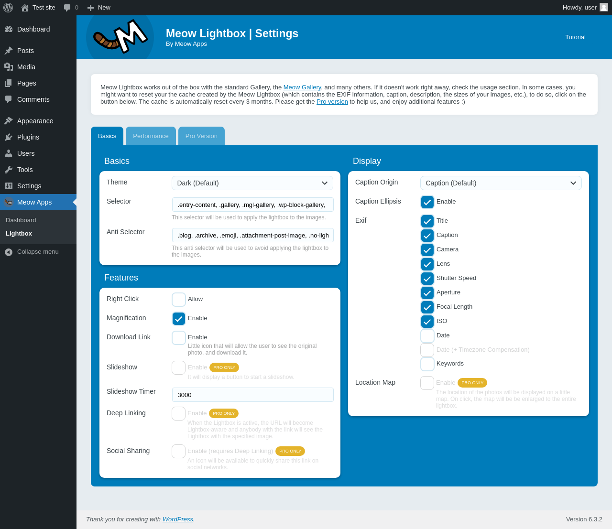Enable the Download Link checkbox

tap(179, 338)
